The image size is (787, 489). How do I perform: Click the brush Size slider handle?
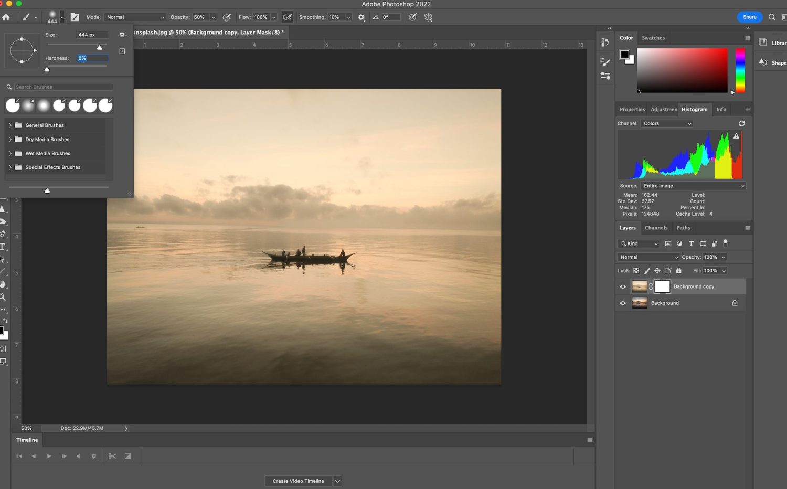99,48
